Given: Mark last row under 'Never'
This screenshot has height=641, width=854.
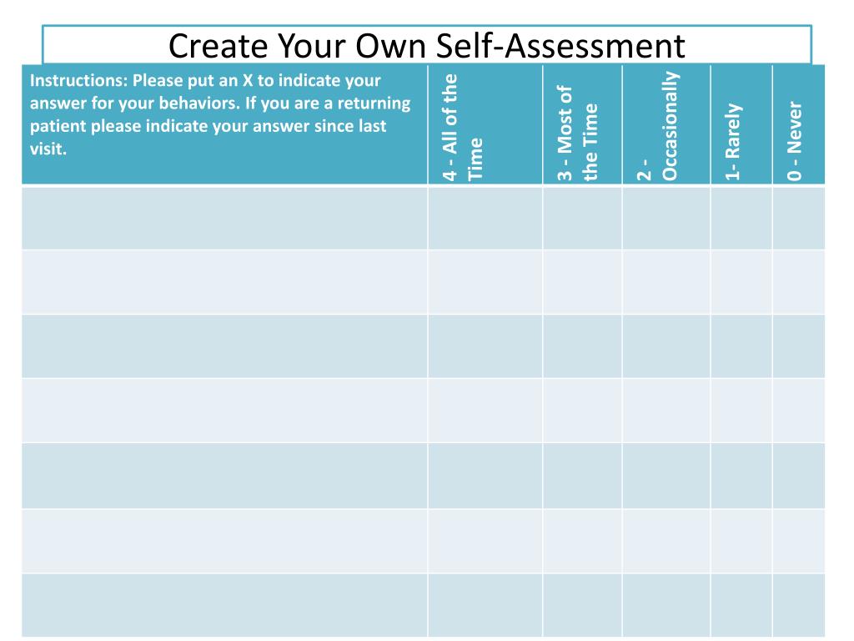Looking at the screenshot, I should 798,605.
